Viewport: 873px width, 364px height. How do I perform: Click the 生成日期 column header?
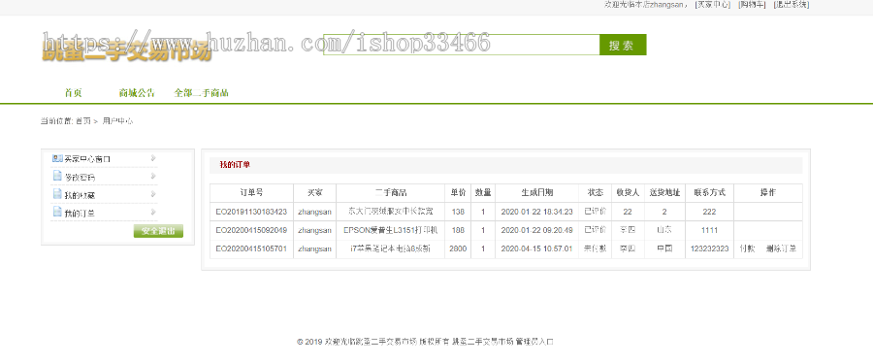click(536, 193)
